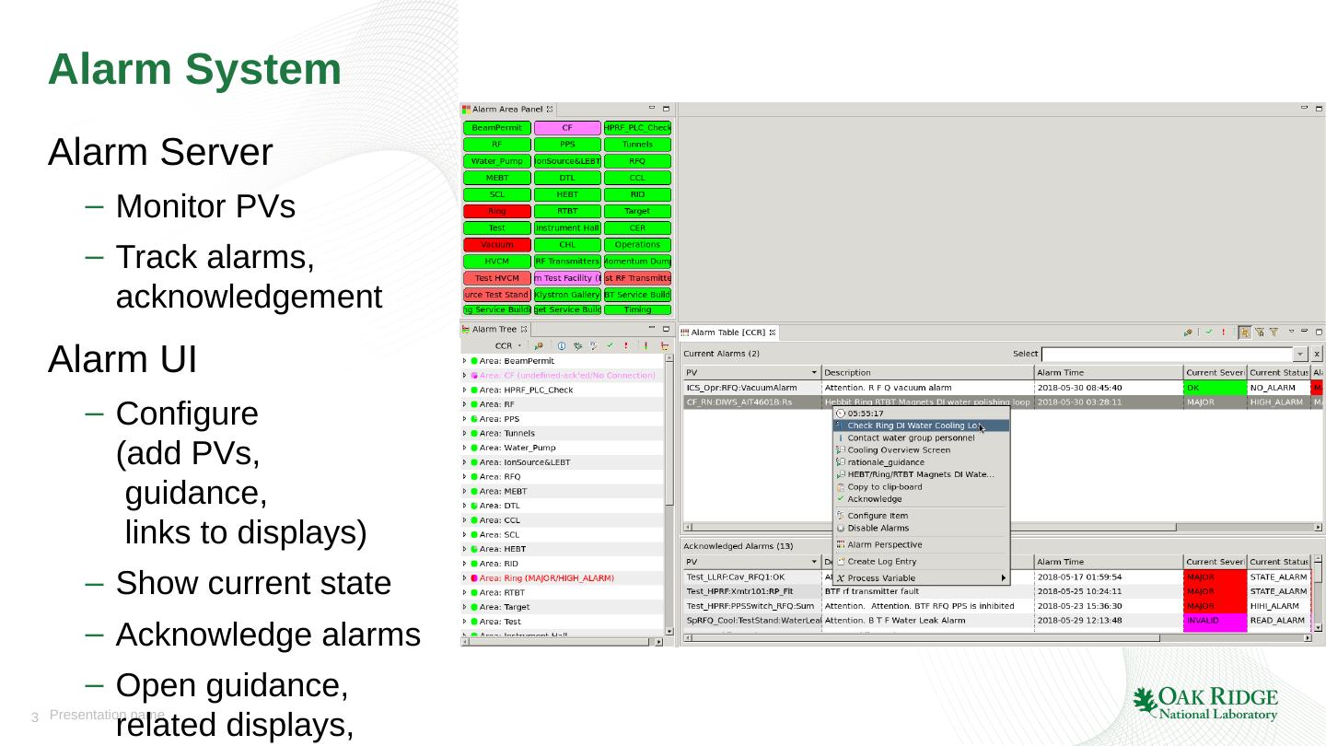Expand the Area: BeamPermit tree node
The image size is (1326, 746).
tap(465, 361)
